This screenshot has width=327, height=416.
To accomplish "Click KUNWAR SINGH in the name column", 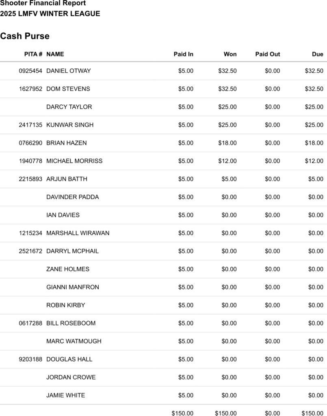I will click(70, 125).
